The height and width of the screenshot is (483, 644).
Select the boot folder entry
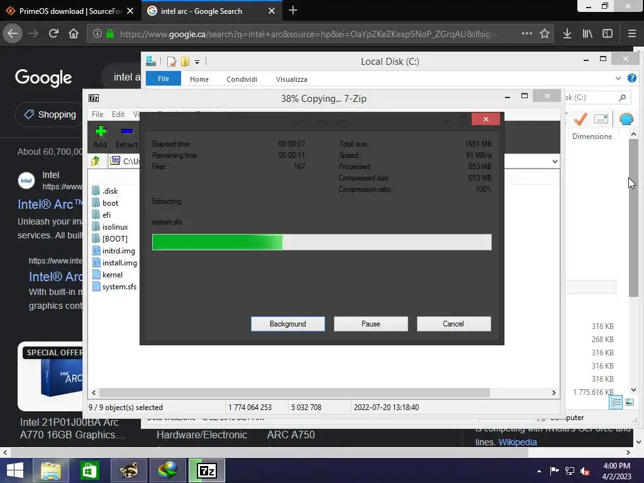[x=106, y=203]
